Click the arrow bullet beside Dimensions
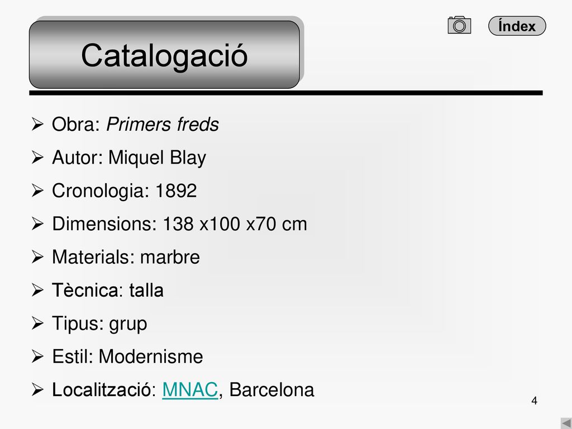Viewport: 572px width, 429px height. tap(37, 224)
